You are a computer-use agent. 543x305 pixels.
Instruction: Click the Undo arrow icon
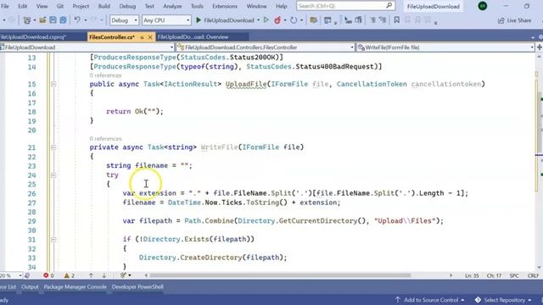[77, 20]
